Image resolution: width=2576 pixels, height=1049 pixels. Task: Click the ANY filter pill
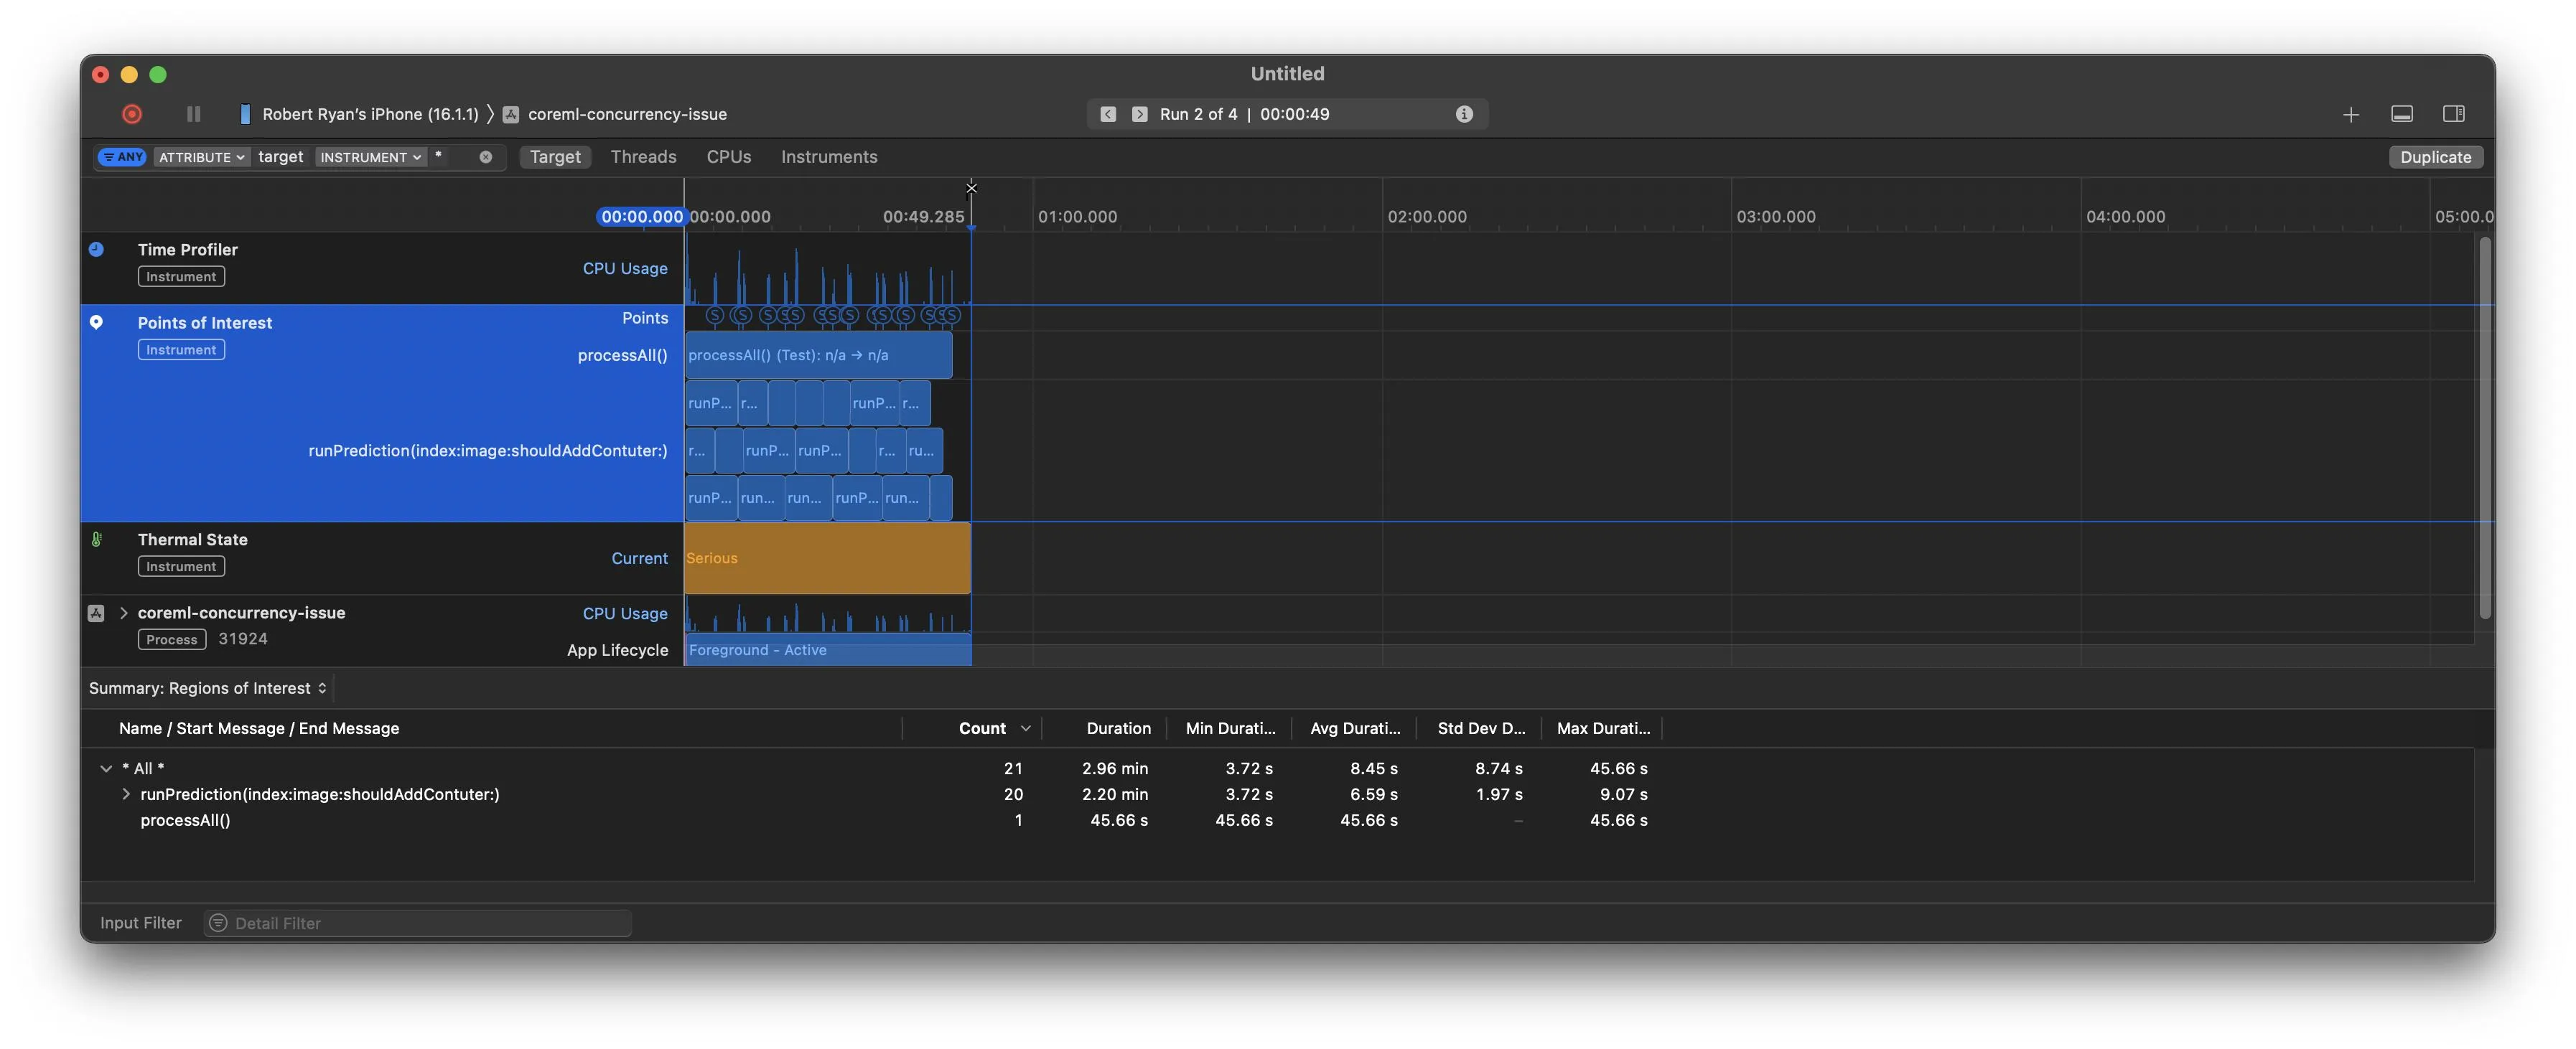point(123,157)
